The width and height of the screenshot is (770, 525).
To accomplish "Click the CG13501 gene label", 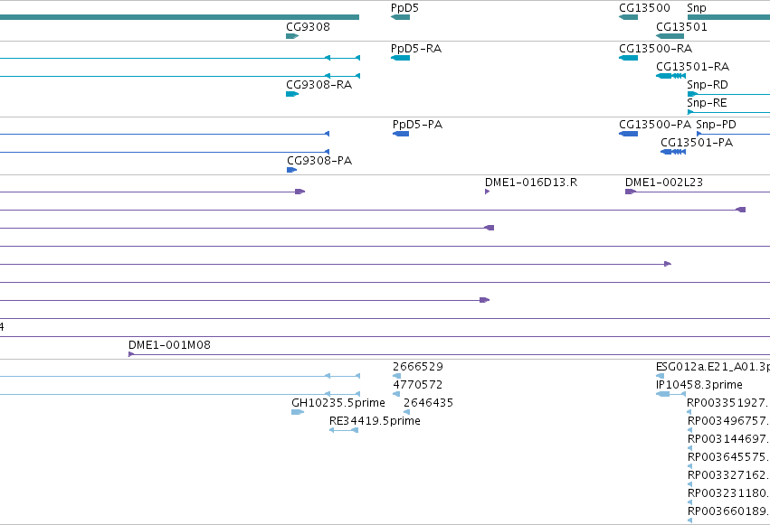I will 681,27.
